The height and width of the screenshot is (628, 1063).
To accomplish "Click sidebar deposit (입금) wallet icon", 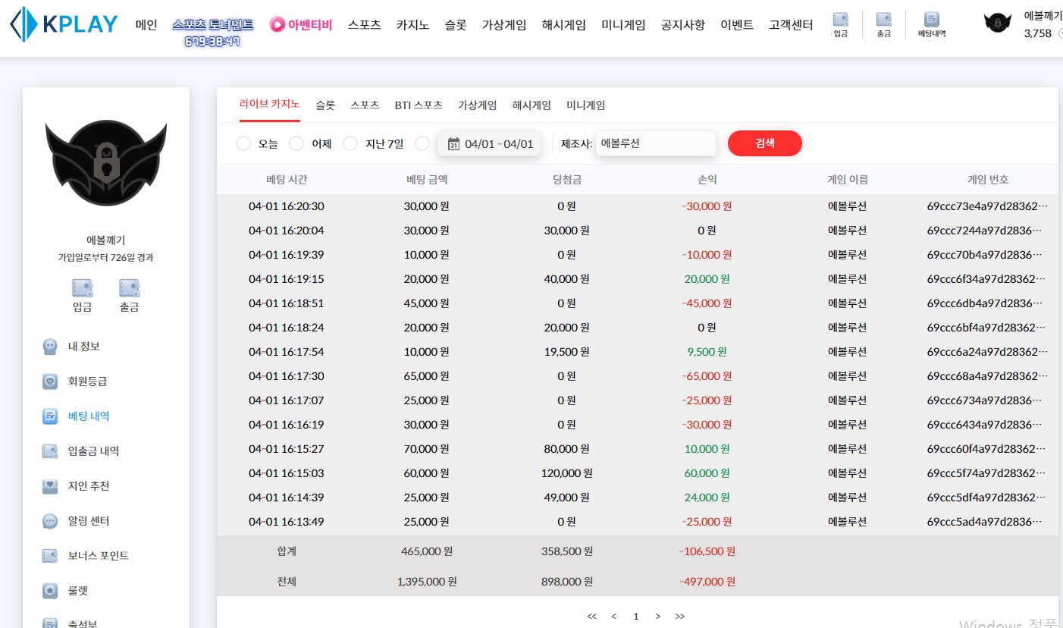I will pos(82,288).
